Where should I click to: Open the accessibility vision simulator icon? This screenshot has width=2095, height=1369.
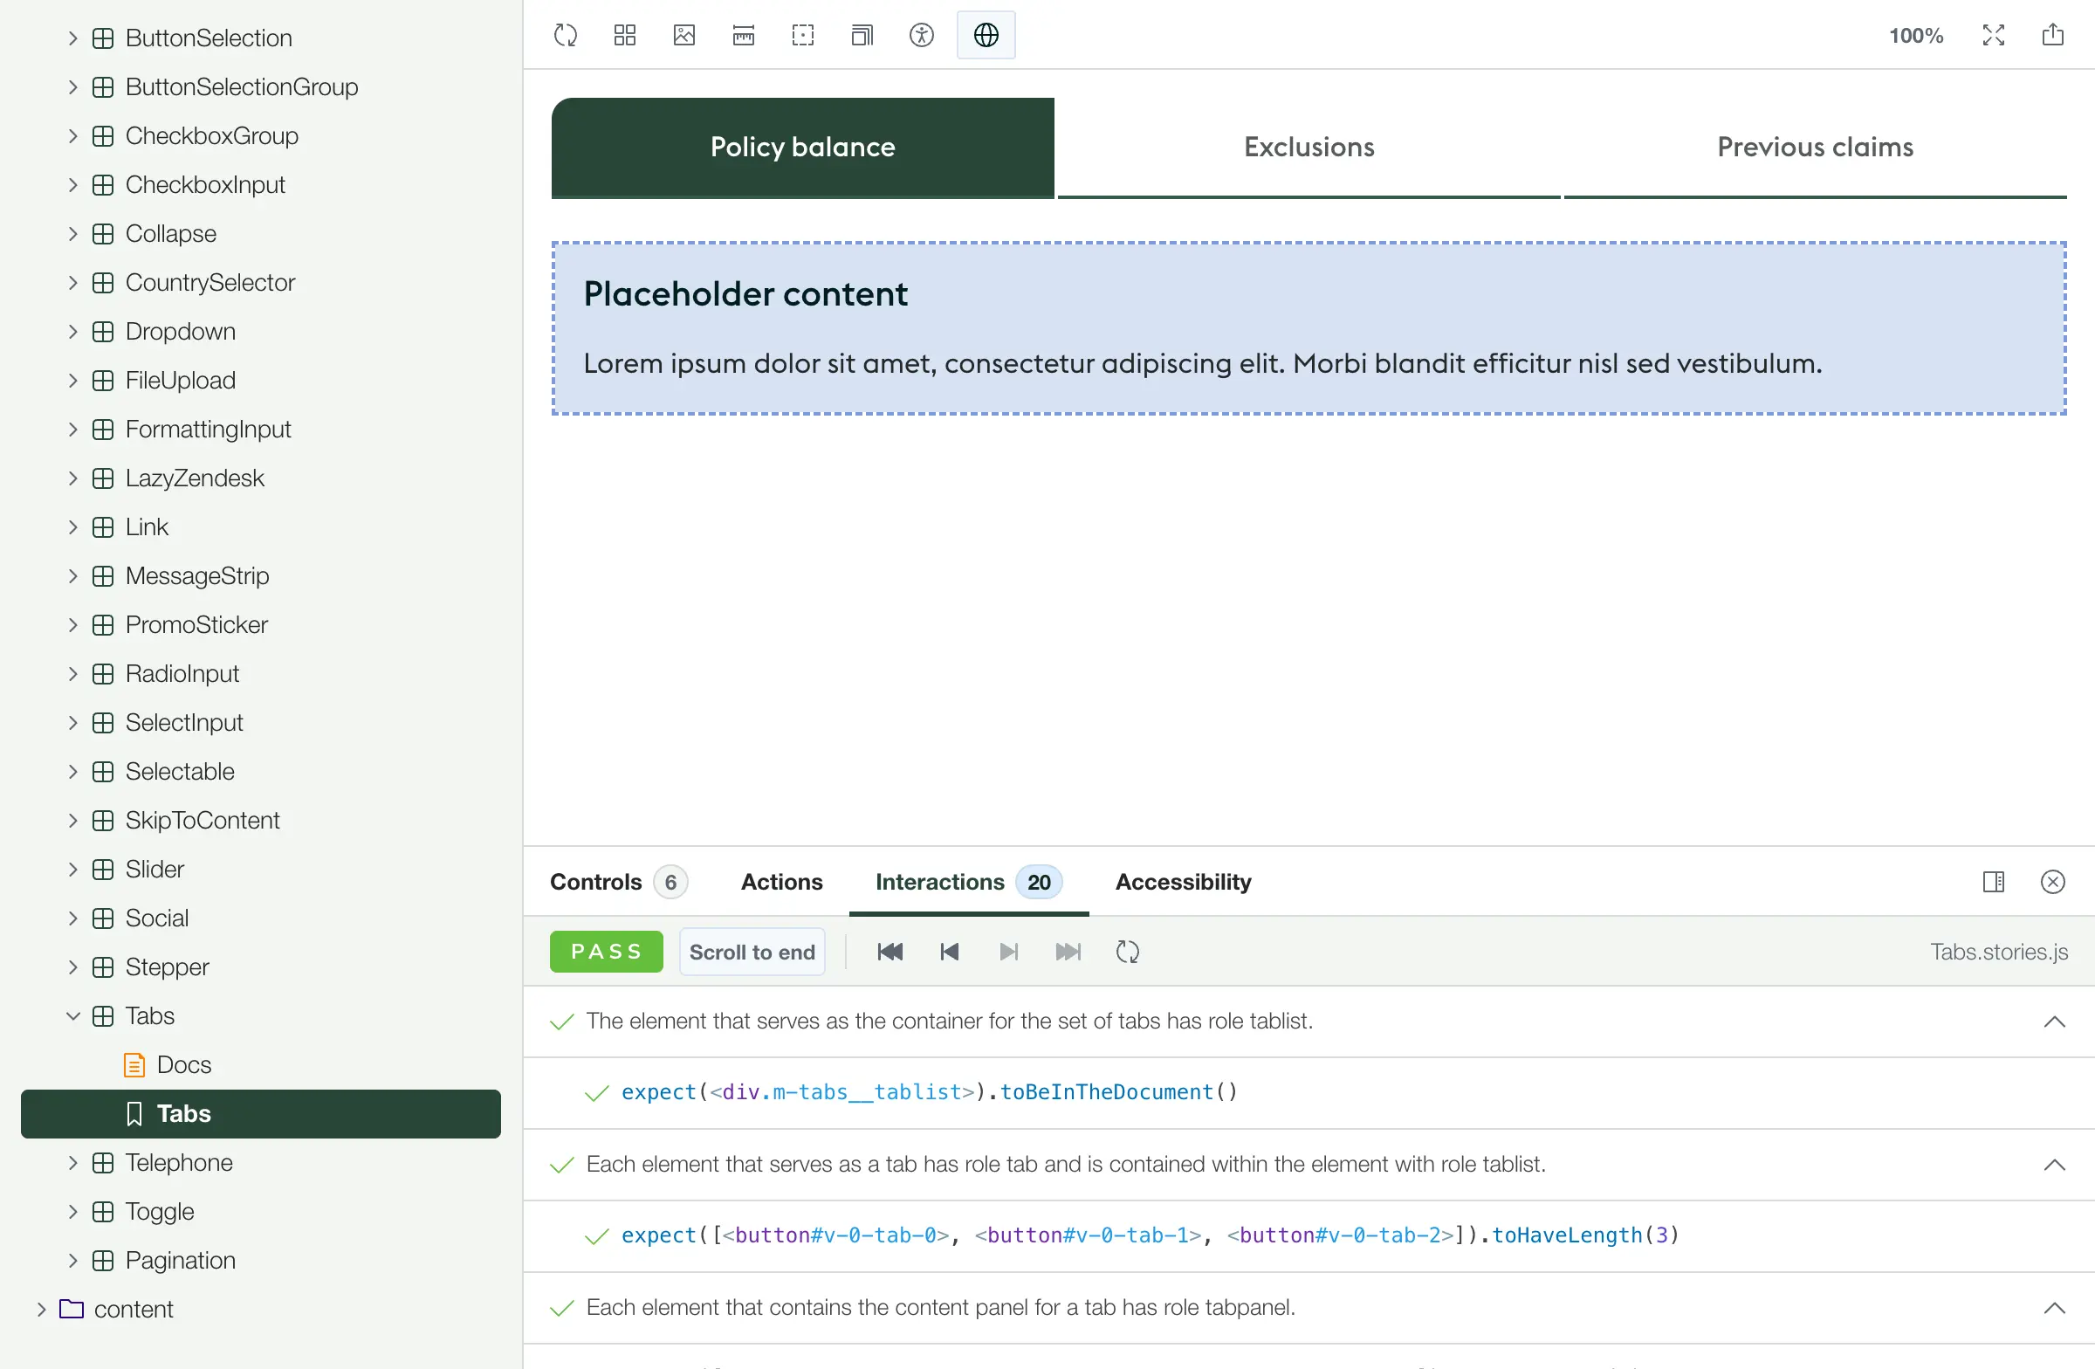coord(922,35)
